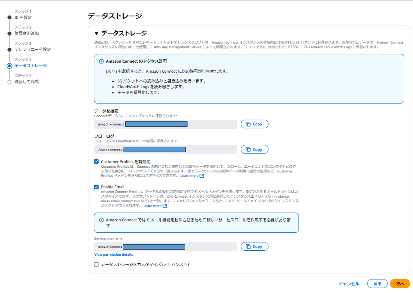Screen dimensions: 413x293
Task: Click the 戻る button
Action: click(x=377, y=284)
